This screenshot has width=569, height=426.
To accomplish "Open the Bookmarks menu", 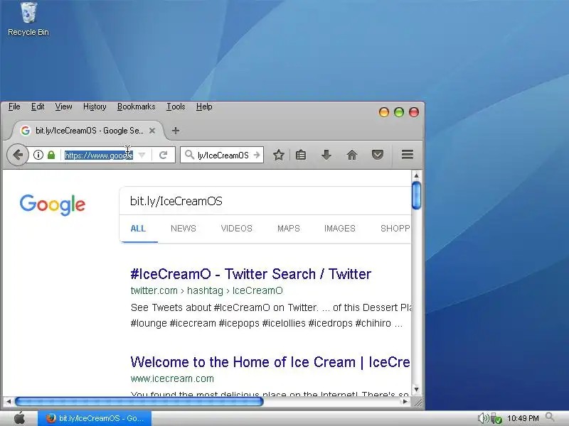I will [136, 106].
